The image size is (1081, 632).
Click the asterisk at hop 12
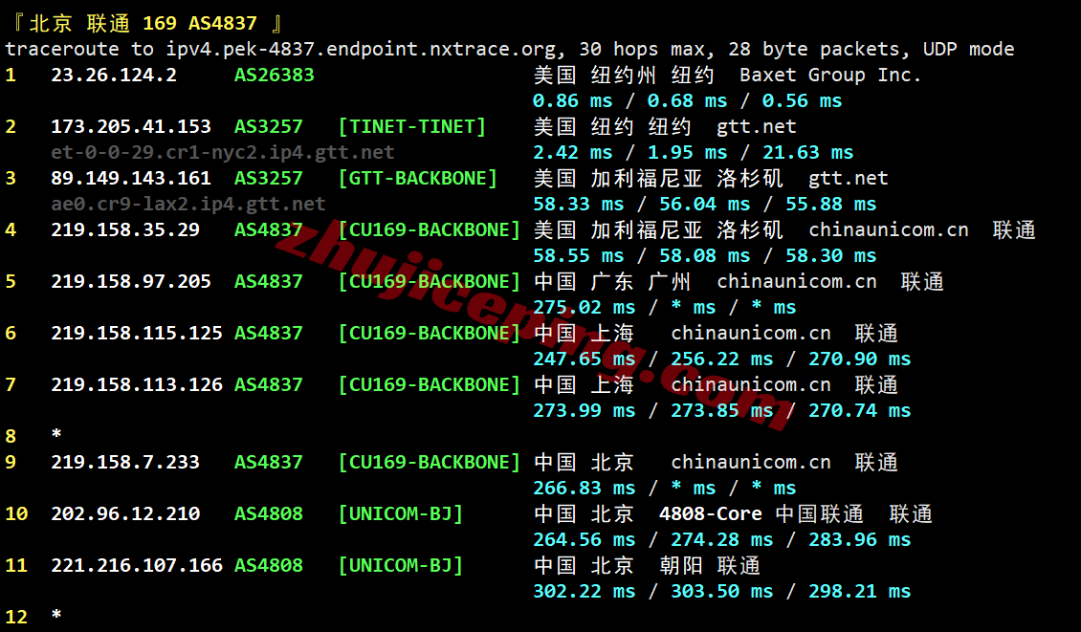click(56, 616)
